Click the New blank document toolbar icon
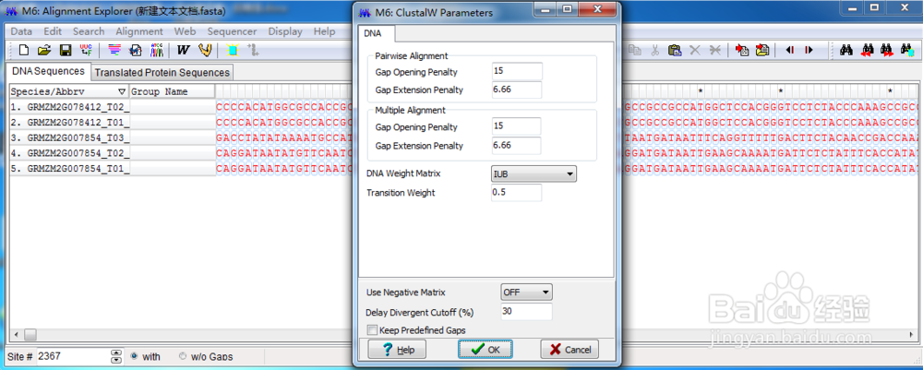The width and height of the screenshot is (923, 370). coord(24,51)
